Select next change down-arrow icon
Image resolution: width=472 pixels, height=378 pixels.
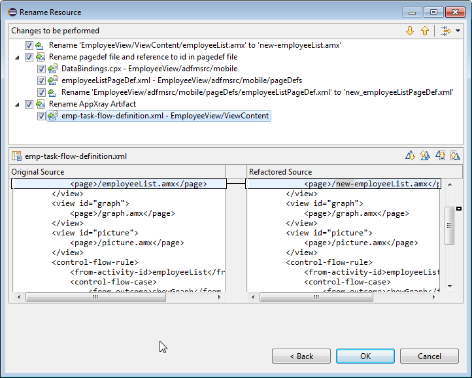410,31
